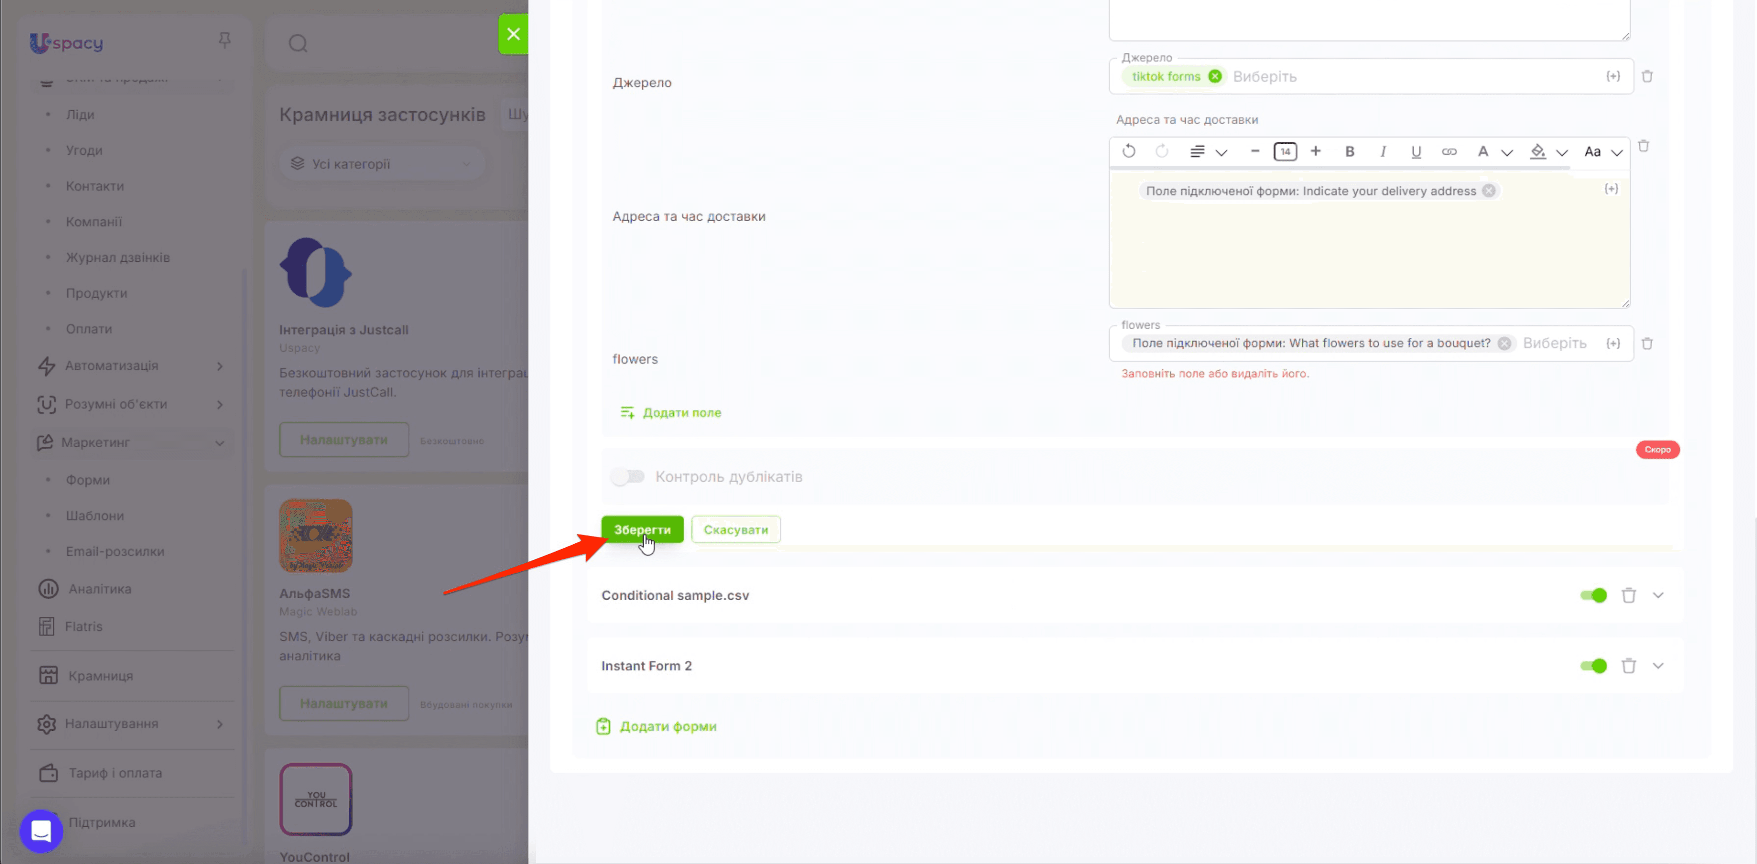
Task: Click the undo icon in editor toolbar
Action: coord(1129,151)
